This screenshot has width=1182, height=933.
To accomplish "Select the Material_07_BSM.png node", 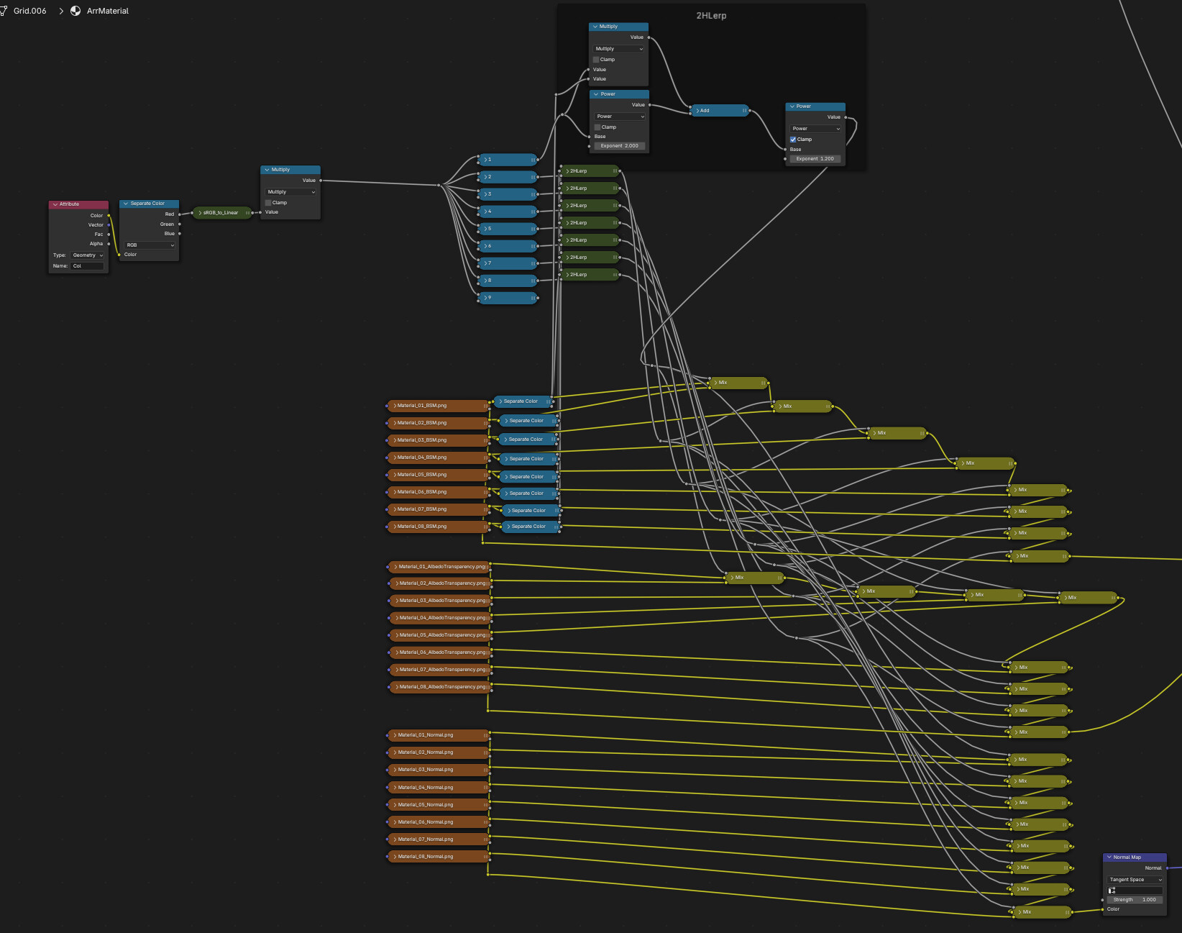I will tap(439, 509).
